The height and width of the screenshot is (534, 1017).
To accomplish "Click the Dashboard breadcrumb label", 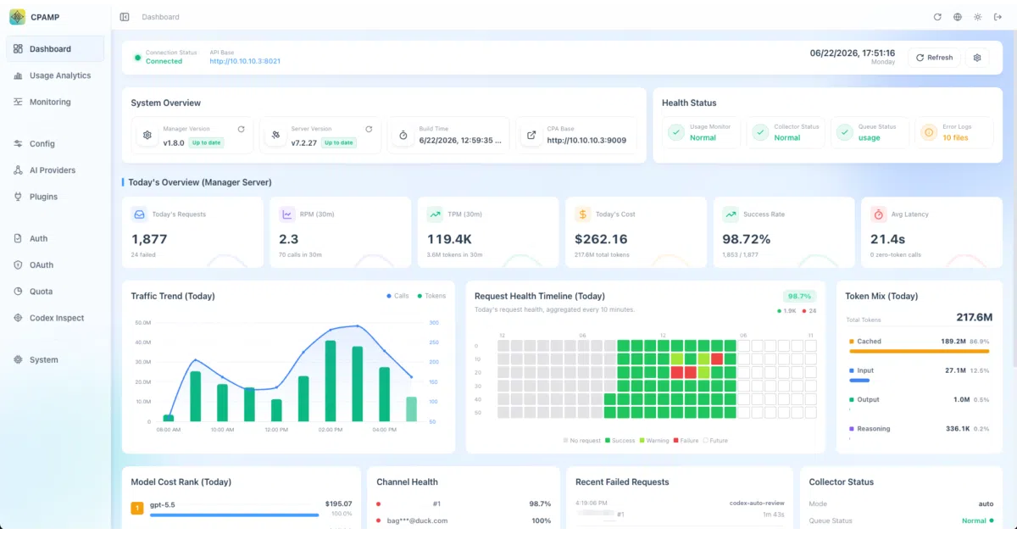I will [161, 17].
